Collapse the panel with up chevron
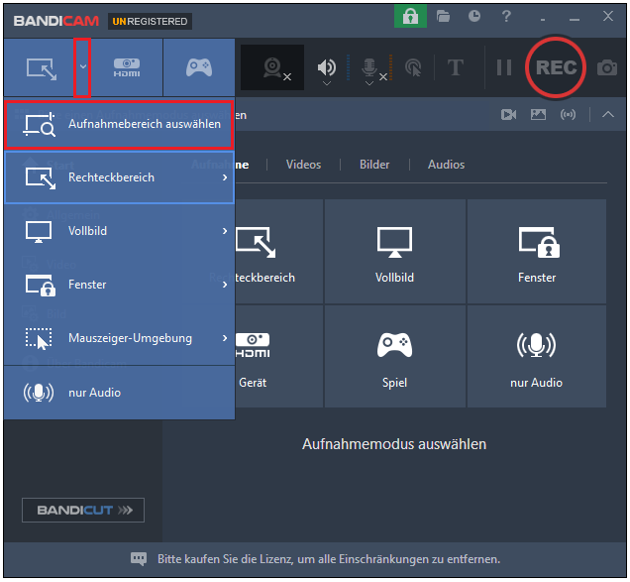 click(608, 115)
